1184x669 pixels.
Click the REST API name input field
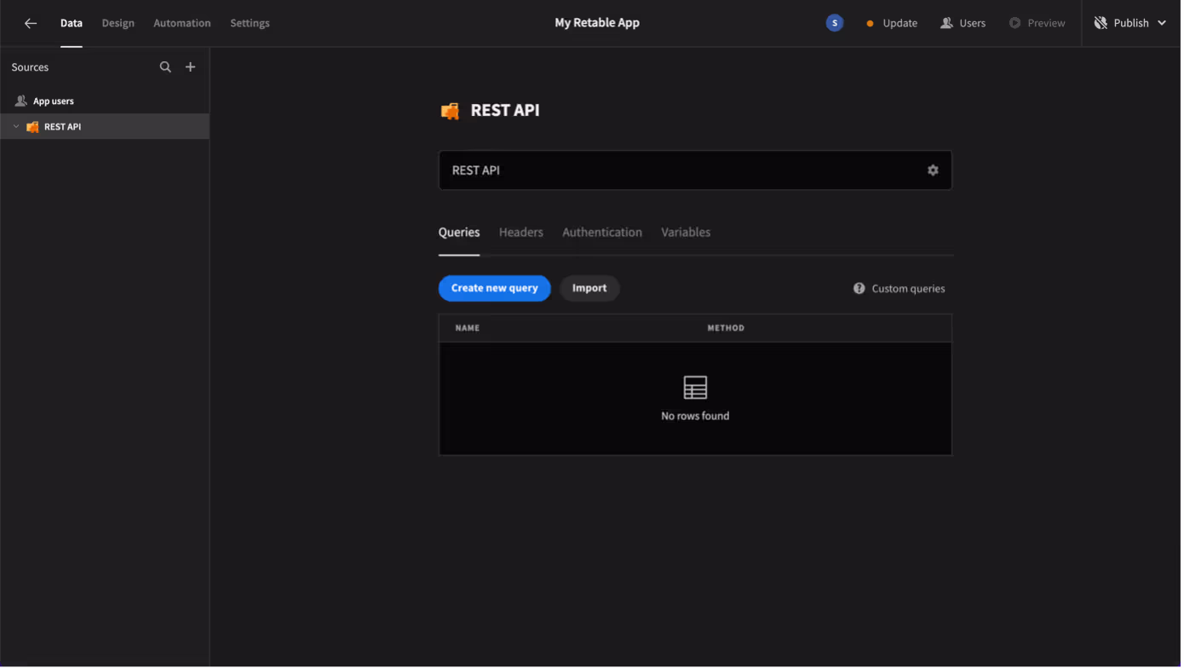pyautogui.click(x=695, y=170)
